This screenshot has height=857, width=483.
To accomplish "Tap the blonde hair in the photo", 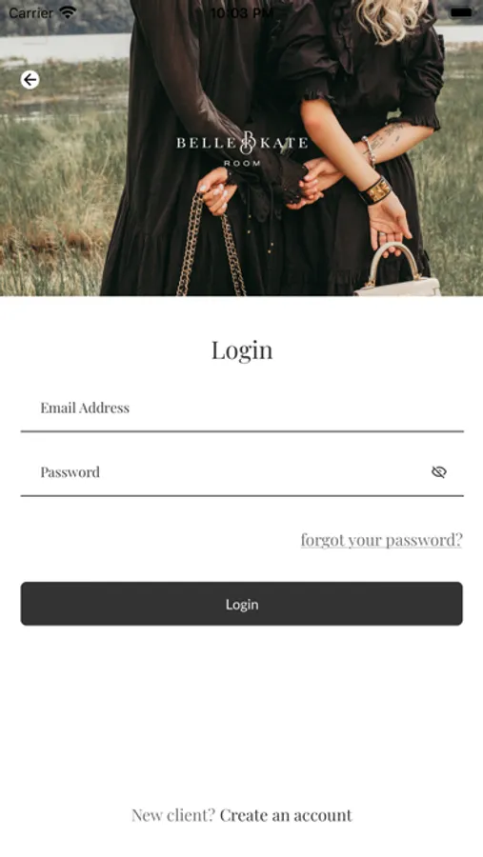I will [x=390, y=18].
